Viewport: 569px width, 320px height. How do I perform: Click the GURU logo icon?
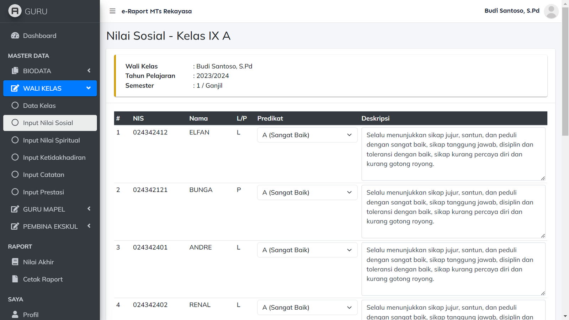click(15, 11)
